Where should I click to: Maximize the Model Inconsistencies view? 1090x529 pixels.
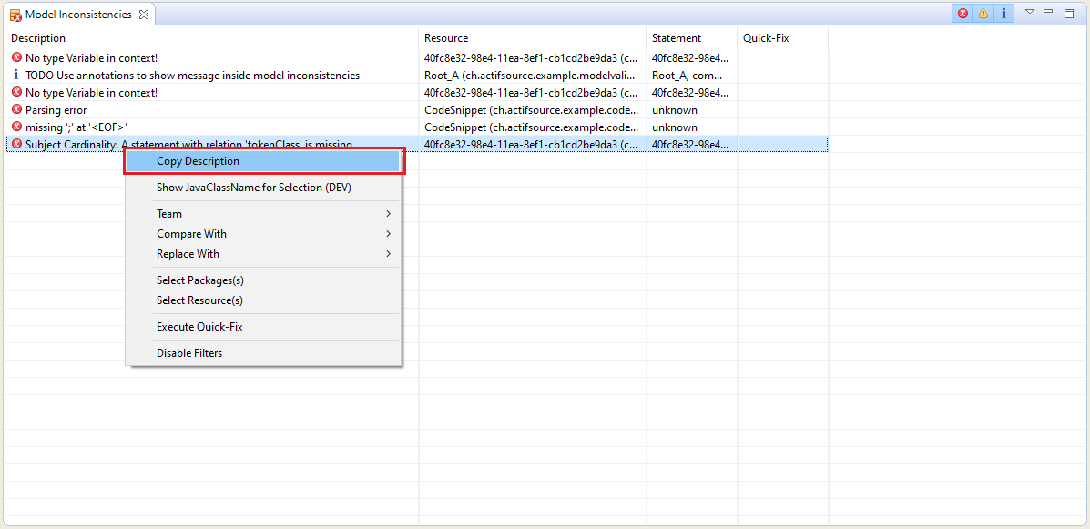[1069, 13]
